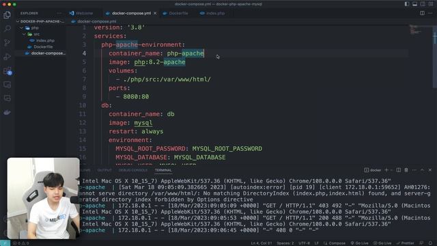
Task: Open the Run and Debug view
Action: (x=8, y=57)
